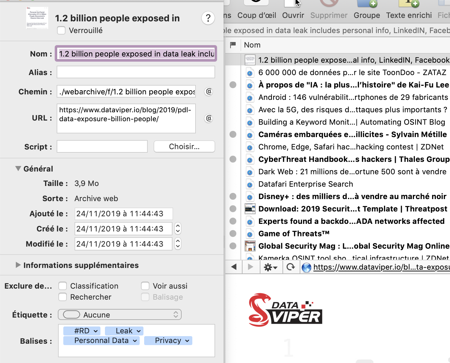
Task: Select the Caméras embarquées row
Action: (x=337, y=134)
